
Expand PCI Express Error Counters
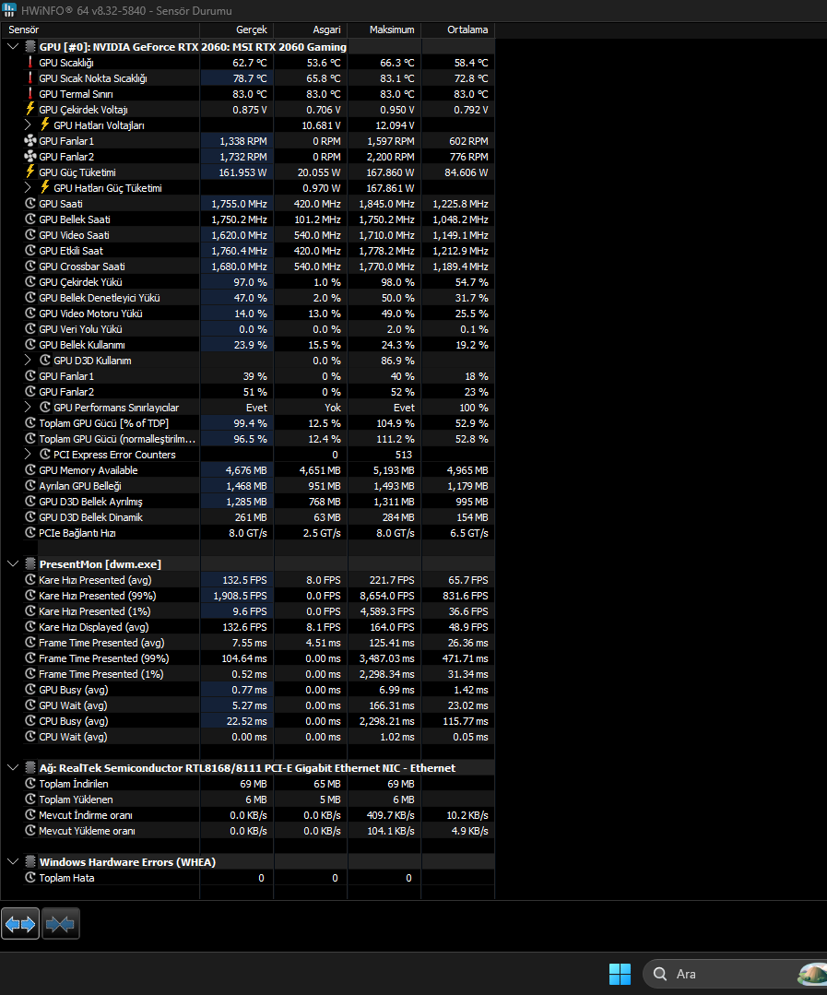[28, 455]
